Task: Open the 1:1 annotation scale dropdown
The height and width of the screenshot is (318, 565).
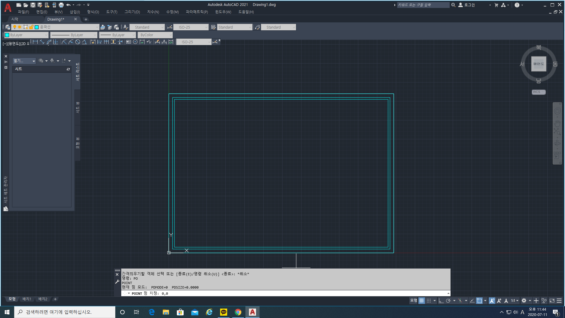Action: (515, 301)
